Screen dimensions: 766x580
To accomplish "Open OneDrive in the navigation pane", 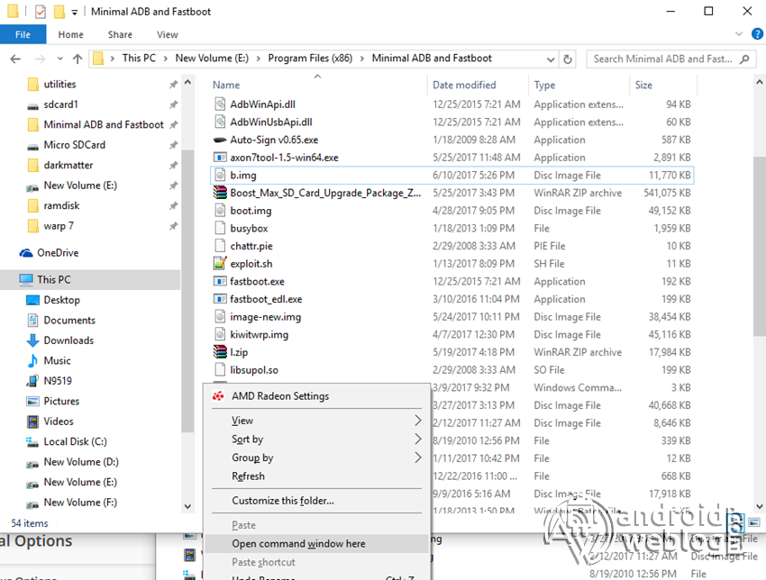I will point(57,253).
